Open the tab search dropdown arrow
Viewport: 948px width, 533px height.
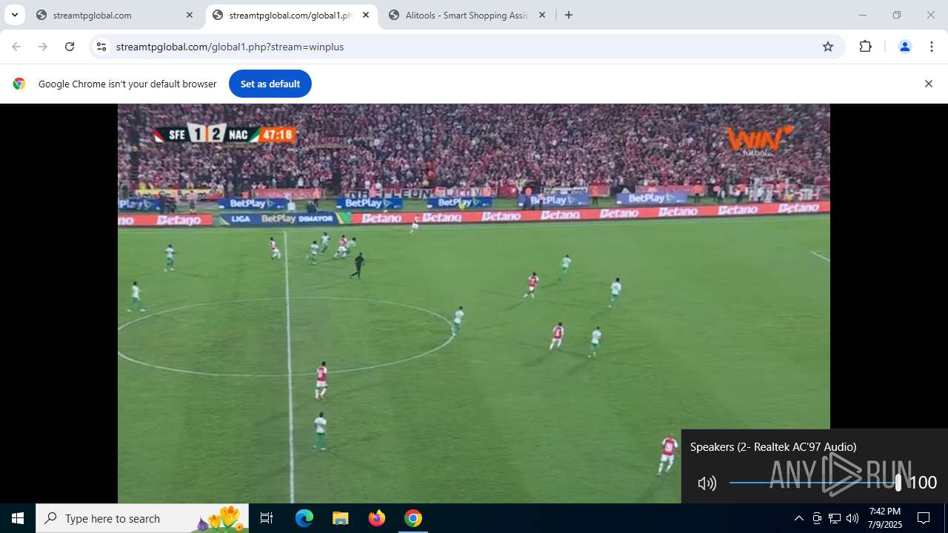tap(14, 15)
